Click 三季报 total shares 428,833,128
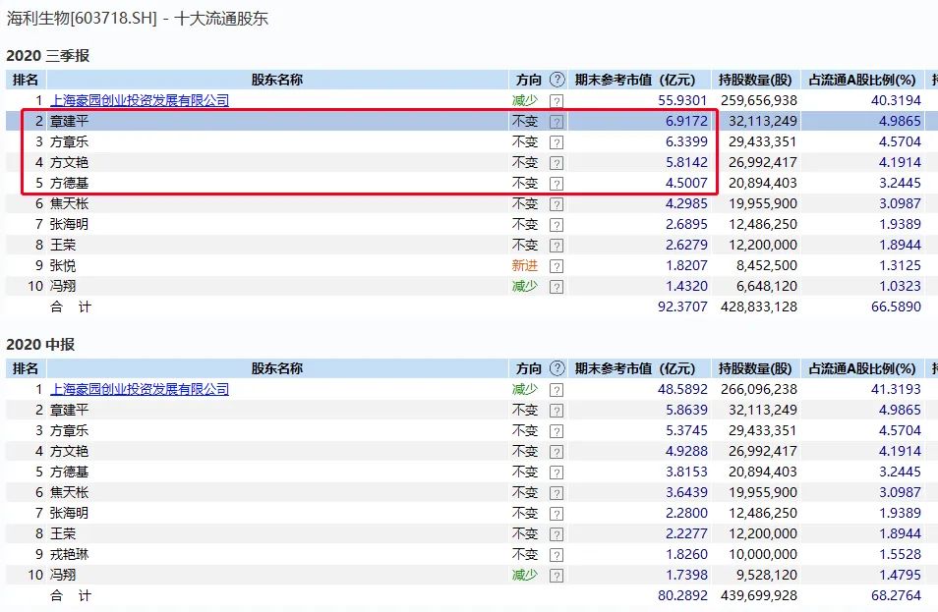Image resolution: width=938 pixels, height=612 pixels. point(758,306)
